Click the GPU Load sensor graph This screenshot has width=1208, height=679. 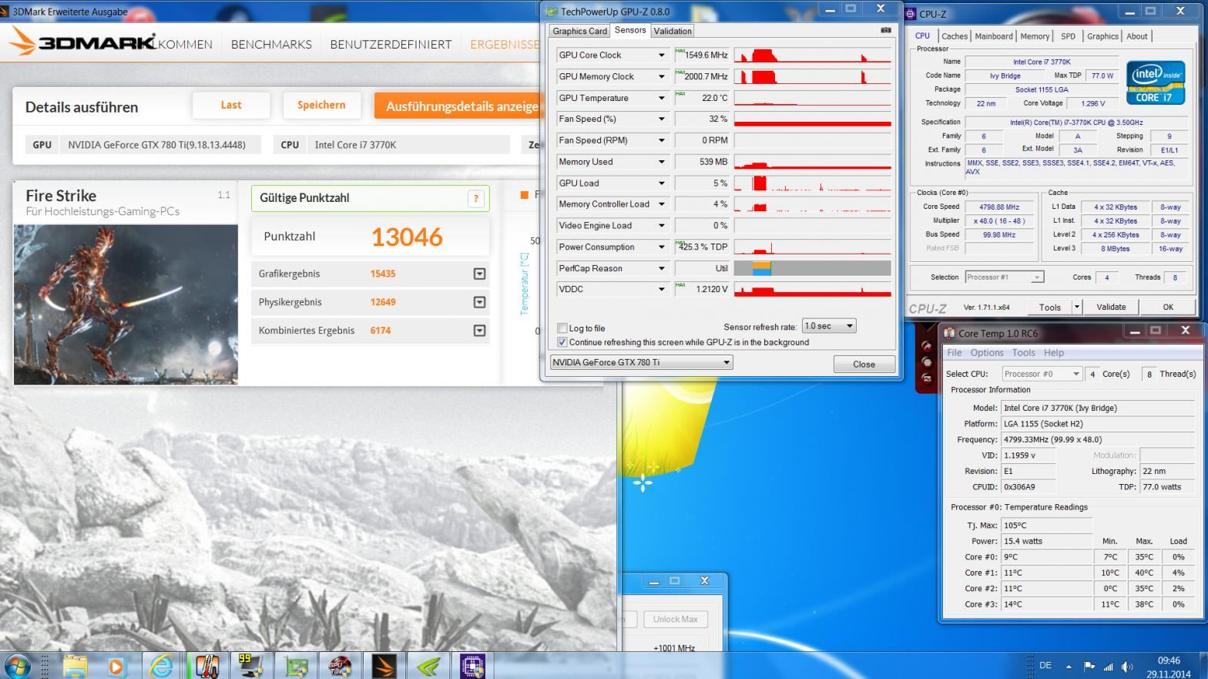tap(812, 183)
